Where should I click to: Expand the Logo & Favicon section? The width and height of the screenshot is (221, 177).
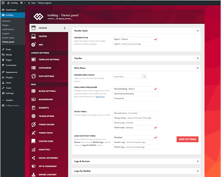click(x=197, y=161)
